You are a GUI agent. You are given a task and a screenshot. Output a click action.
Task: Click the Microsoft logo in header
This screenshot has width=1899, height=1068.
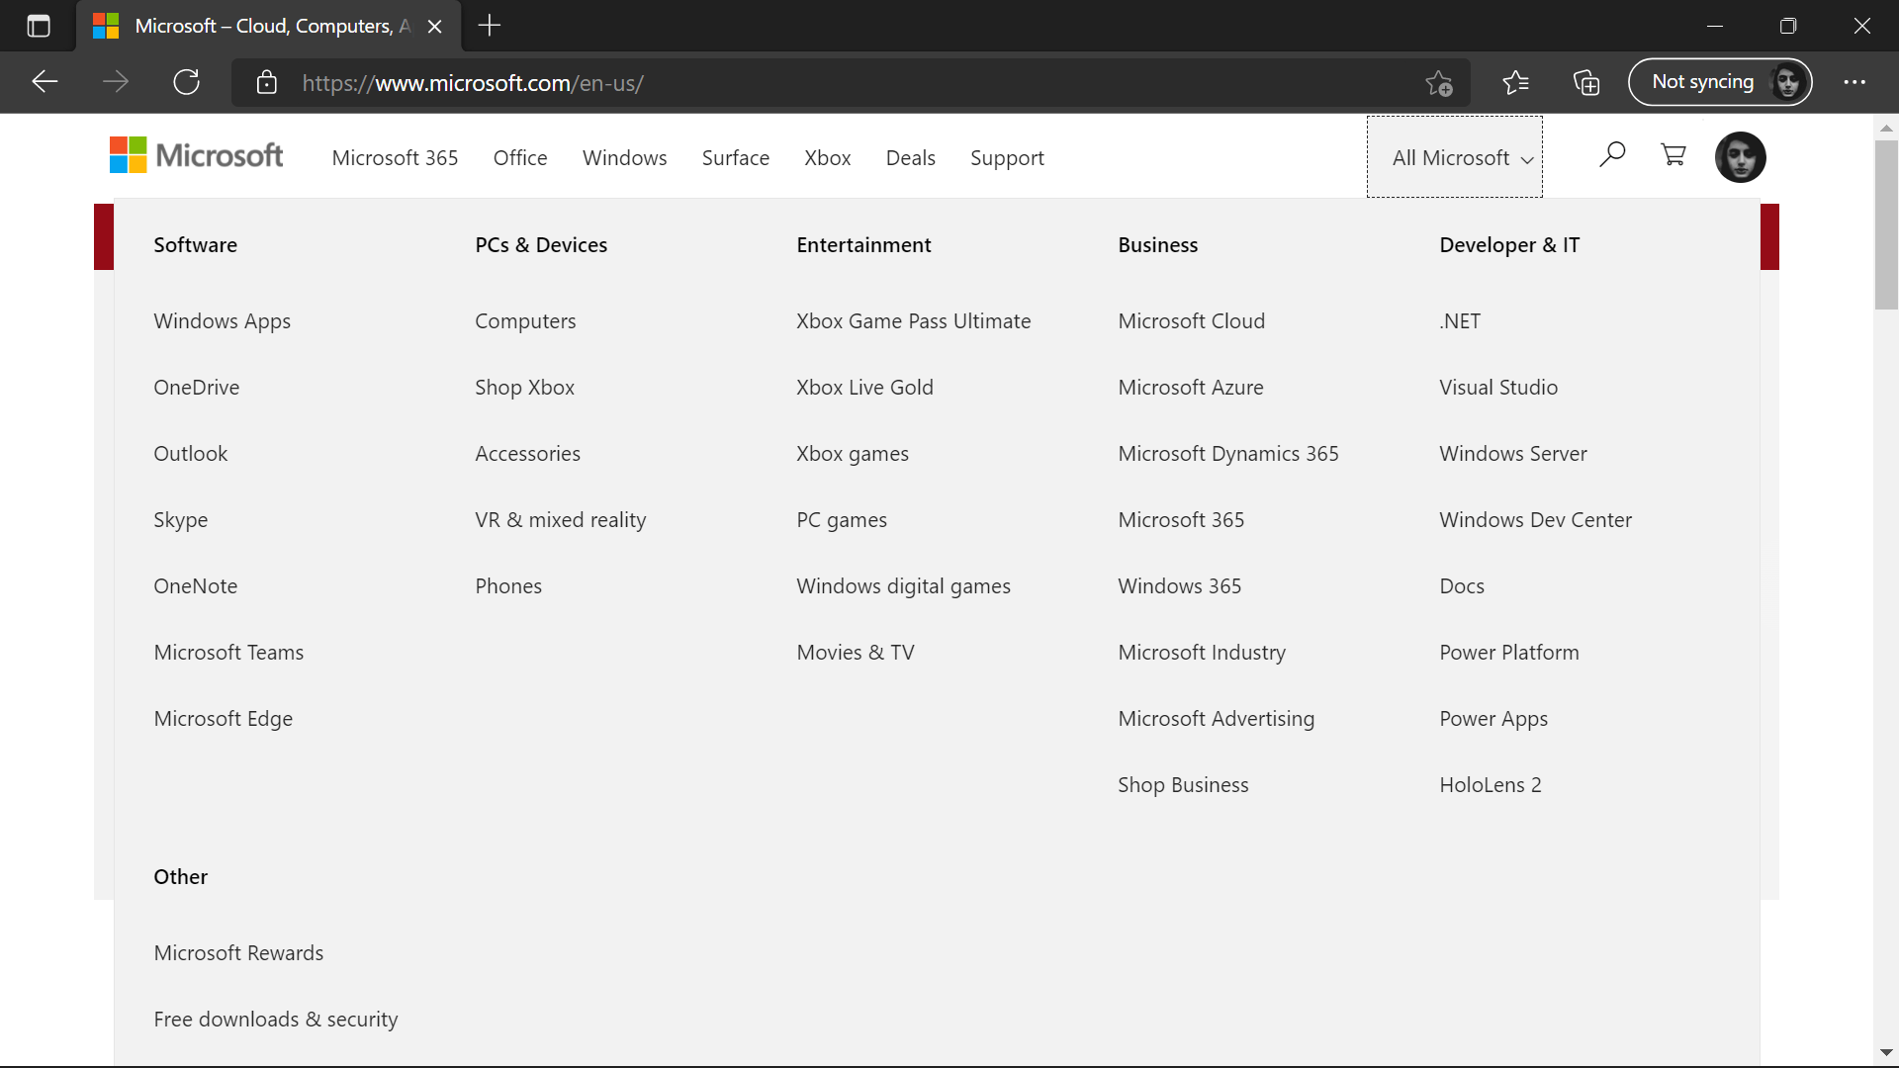pos(196,156)
